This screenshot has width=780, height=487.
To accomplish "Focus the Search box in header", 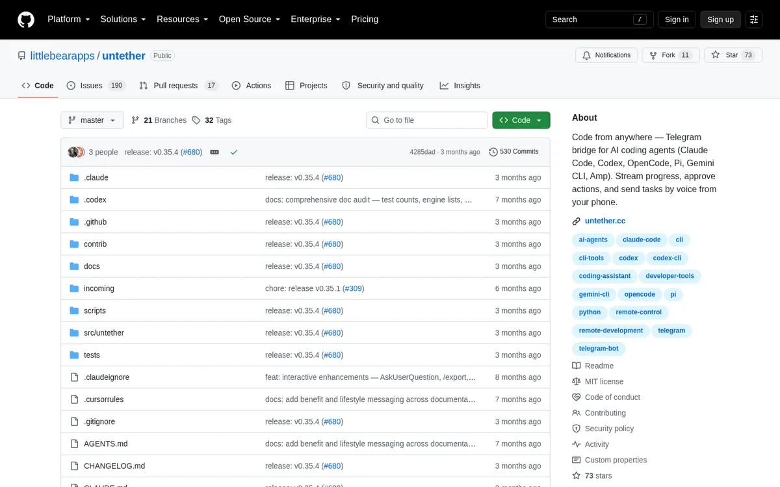I will click(599, 19).
